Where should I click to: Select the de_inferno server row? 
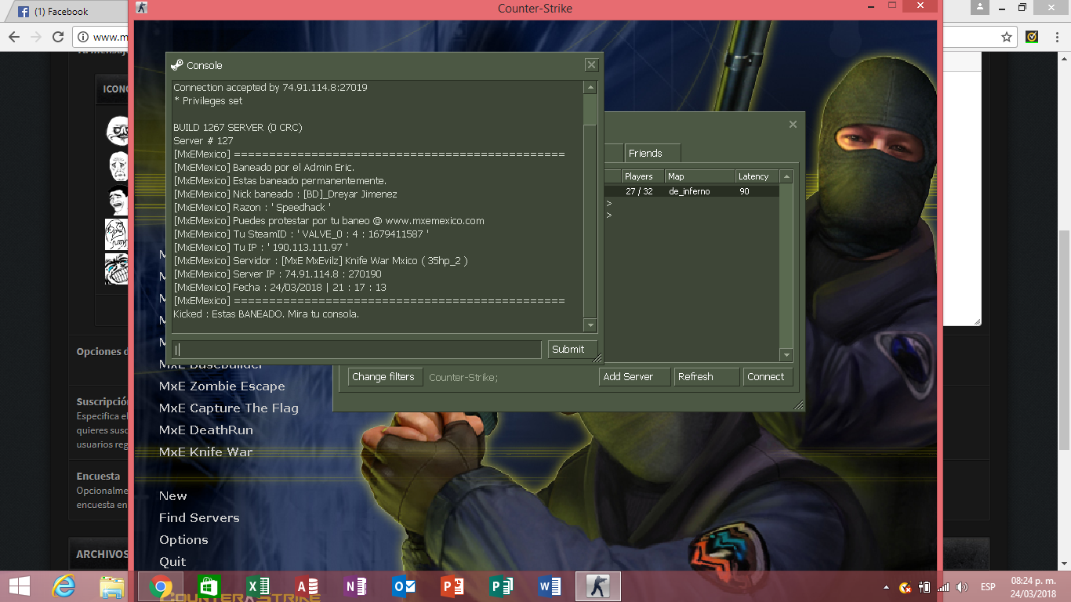click(692, 191)
